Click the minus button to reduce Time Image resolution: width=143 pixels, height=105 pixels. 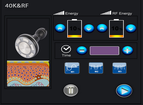pyautogui.click(x=82, y=50)
